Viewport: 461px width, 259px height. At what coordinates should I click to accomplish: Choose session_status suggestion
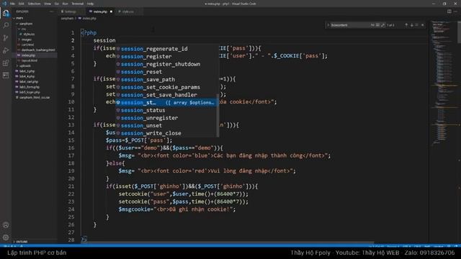(166, 110)
